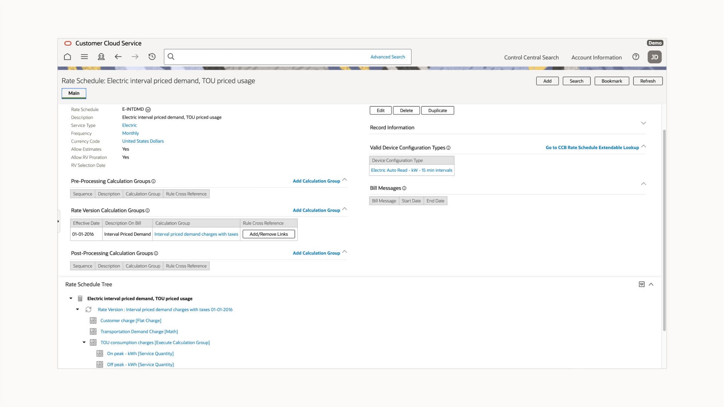Click the Duplicate button

click(x=438, y=110)
